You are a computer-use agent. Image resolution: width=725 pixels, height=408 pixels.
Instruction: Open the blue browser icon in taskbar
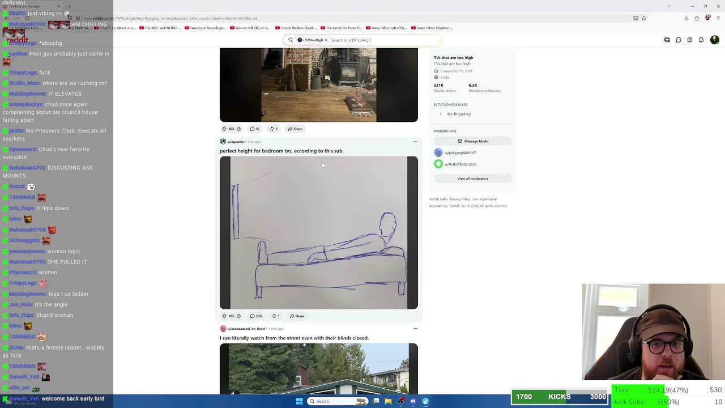(x=425, y=401)
